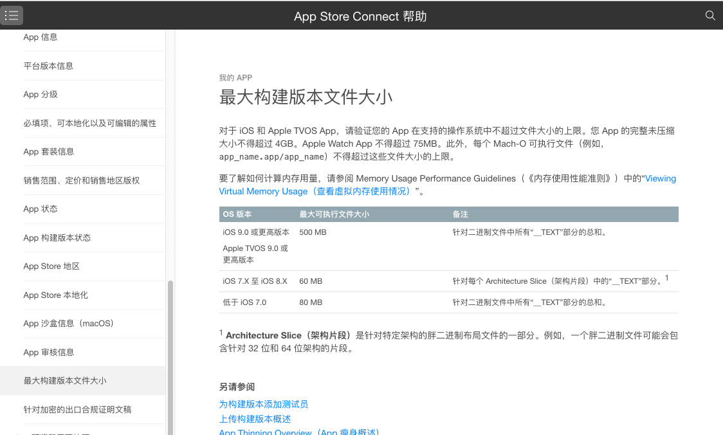
Task: Click the "最大可执行文件大小" column header
Action: pyautogui.click(x=334, y=214)
